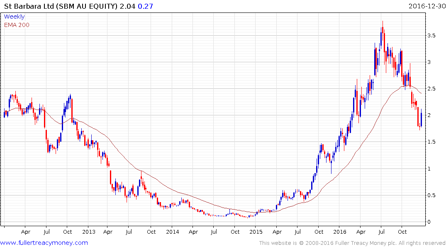This screenshot has height=249, width=446.
Task: Click the 2015 year axis label
Action: click(256, 232)
